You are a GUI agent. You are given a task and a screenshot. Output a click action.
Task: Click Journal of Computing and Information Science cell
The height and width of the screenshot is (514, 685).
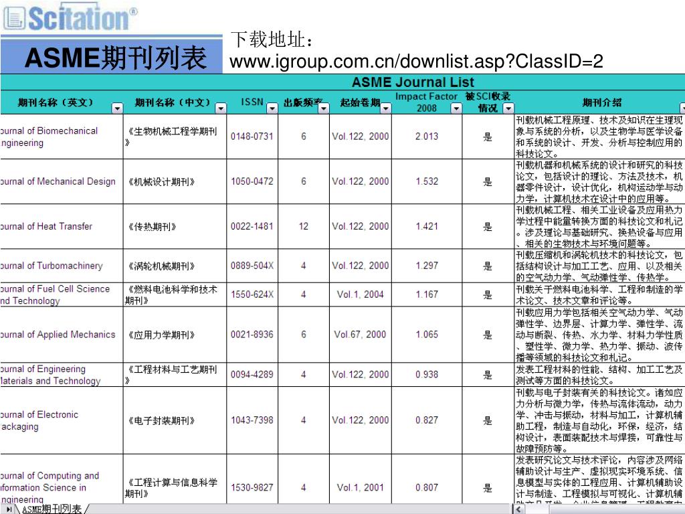coord(61,479)
